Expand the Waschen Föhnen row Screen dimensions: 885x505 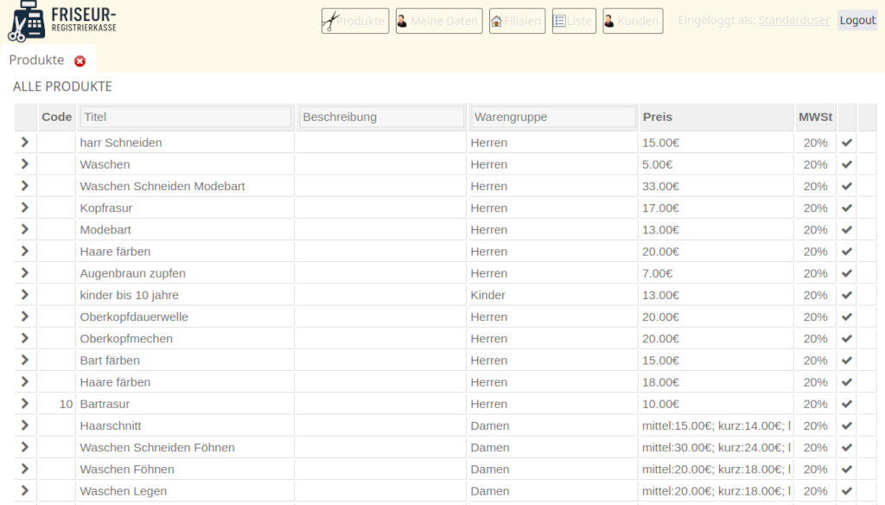point(25,469)
